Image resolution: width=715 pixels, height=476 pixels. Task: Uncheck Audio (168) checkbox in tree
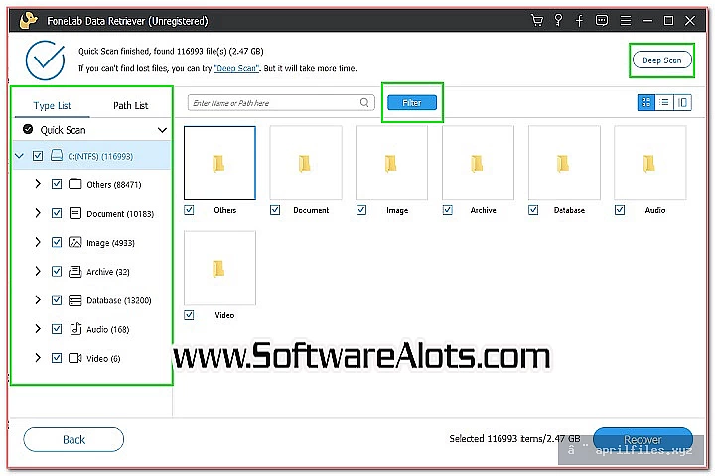(57, 329)
